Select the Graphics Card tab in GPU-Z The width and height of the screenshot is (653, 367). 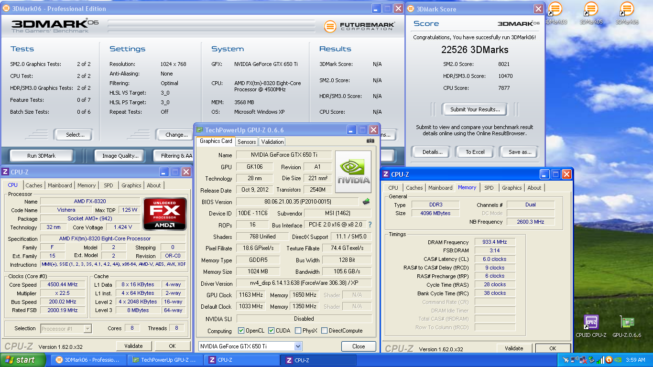(x=216, y=141)
